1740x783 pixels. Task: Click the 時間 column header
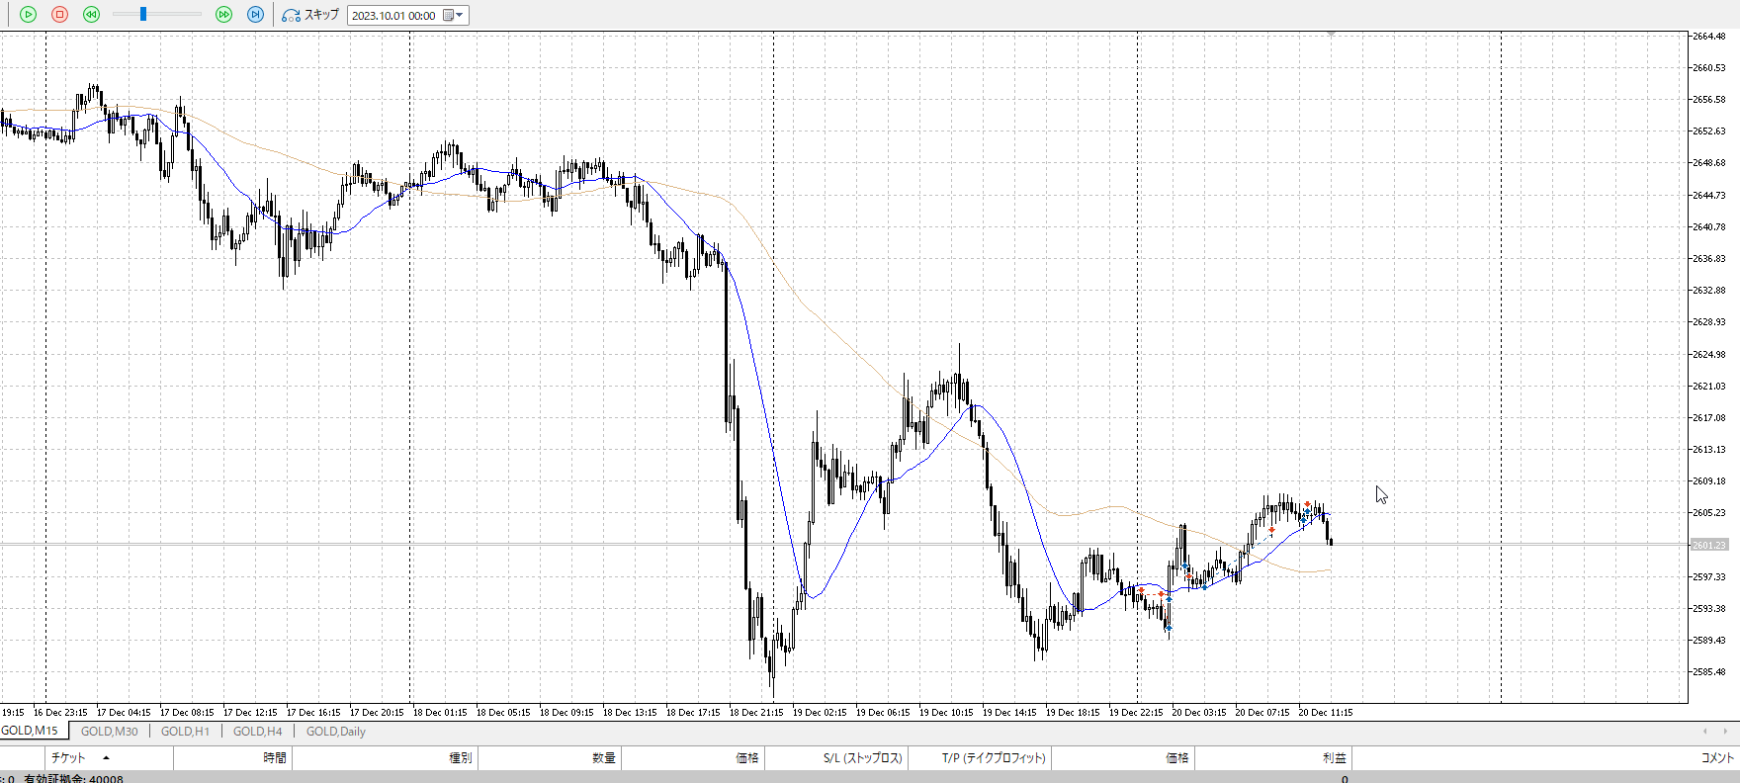point(275,758)
